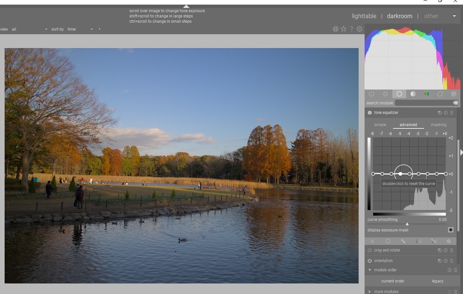The width and height of the screenshot is (463, 294).
Task: Select the correction modules group icon
Action: pos(440,94)
